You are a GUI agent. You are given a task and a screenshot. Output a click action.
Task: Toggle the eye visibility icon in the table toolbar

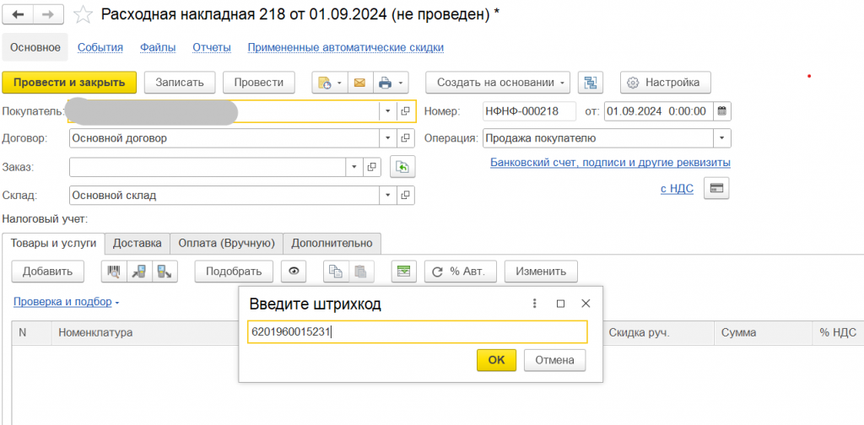(x=294, y=272)
